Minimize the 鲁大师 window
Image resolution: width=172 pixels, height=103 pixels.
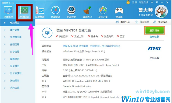tap(162, 2)
